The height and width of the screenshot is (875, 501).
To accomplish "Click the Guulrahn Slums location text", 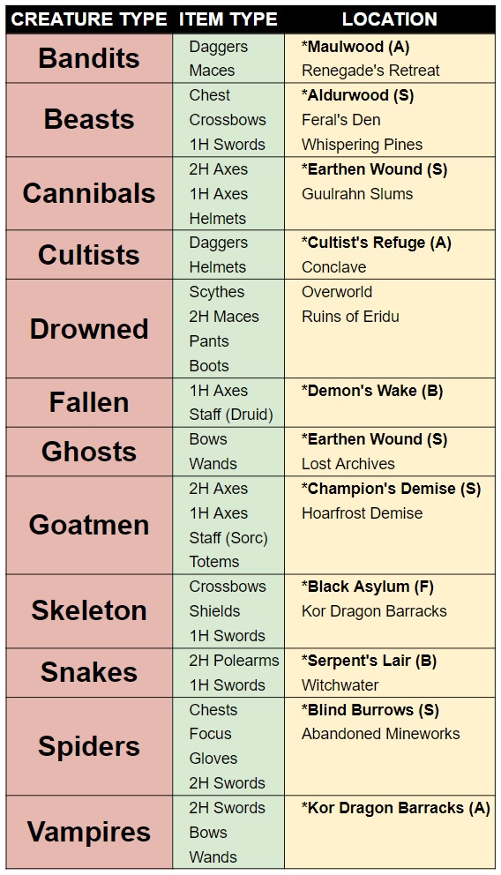I will (357, 194).
